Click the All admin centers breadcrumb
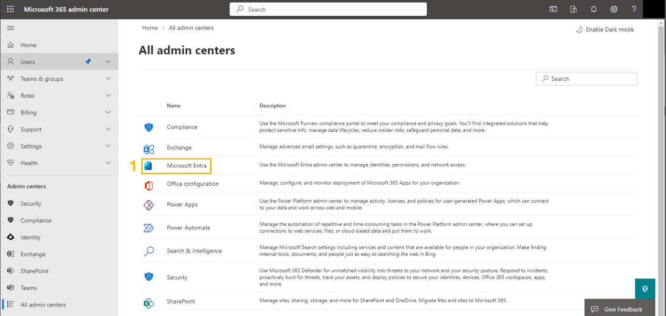 [x=191, y=28]
